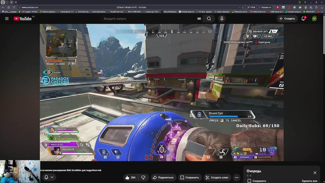The height and width of the screenshot is (183, 325).
Task: Click the red round extension icon
Action: coord(278,7)
